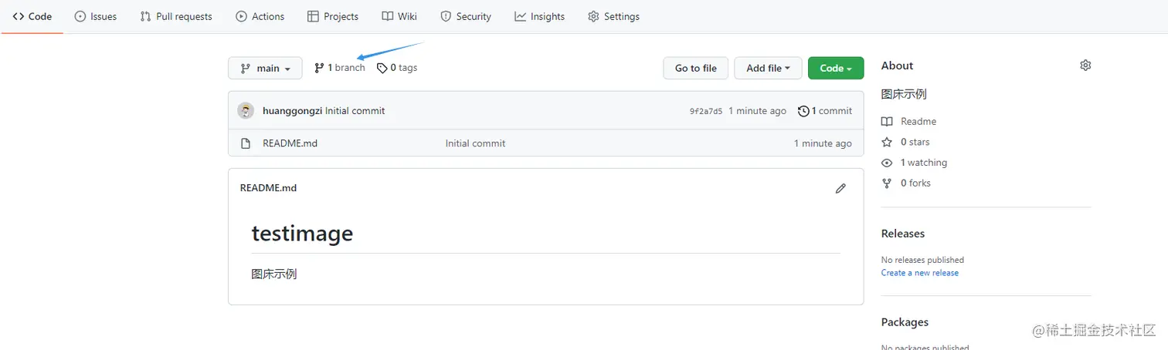Screen dimensions: 1168x350
Task: Expand the main branch dropdown
Action: tap(265, 68)
